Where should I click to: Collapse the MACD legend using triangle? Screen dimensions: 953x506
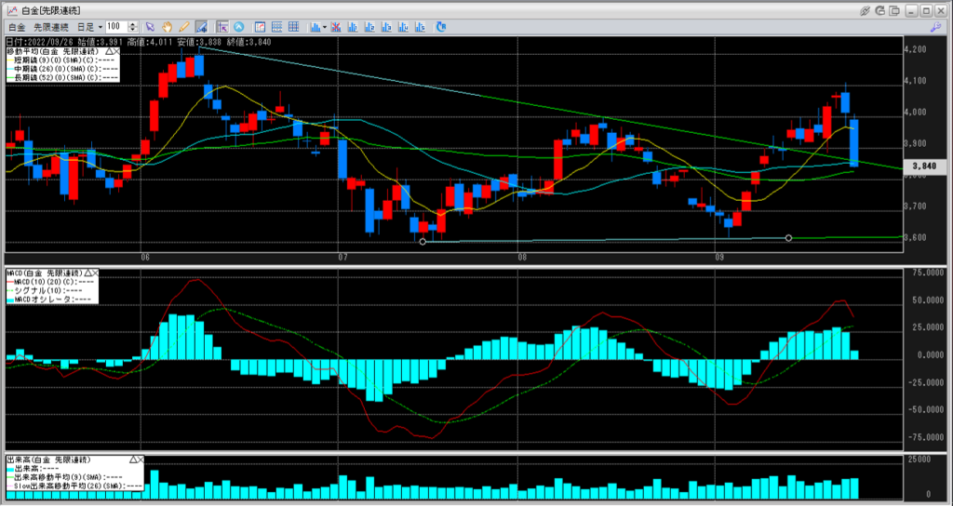(x=87, y=273)
